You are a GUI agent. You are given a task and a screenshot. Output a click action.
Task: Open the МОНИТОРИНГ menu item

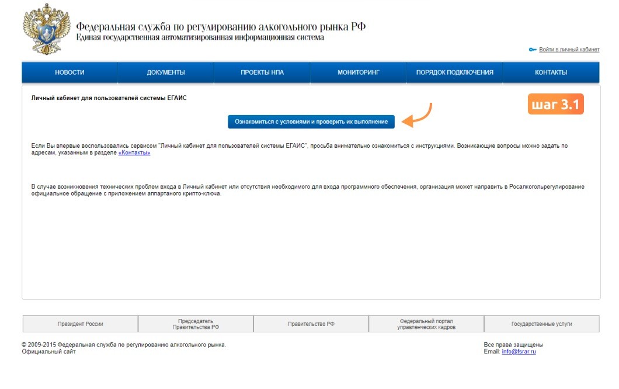coord(358,72)
